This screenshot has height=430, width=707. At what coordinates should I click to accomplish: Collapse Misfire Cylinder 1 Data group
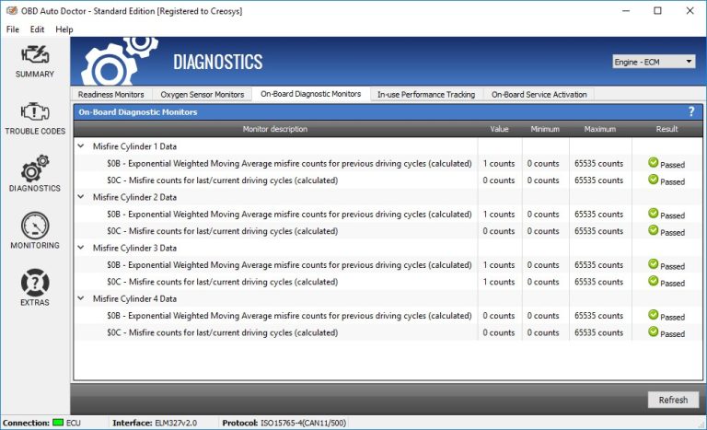pos(81,145)
